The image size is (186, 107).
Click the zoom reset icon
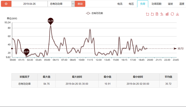[152, 14]
